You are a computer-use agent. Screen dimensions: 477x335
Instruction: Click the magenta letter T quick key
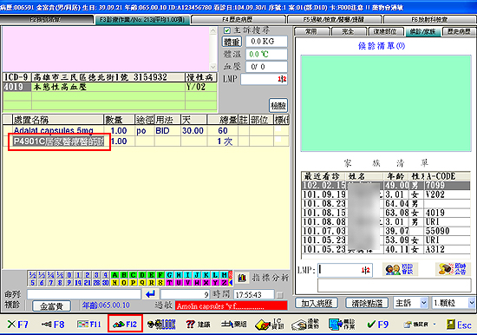(169, 283)
